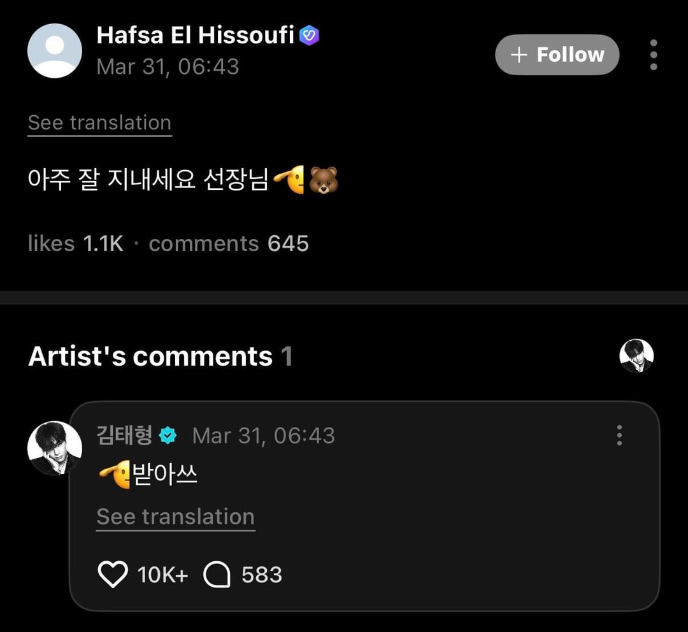Open Hafsa El Hissoufi's profile avatar
The image size is (688, 632).
point(55,50)
